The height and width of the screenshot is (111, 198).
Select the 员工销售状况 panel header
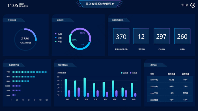[x=14, y=65]
